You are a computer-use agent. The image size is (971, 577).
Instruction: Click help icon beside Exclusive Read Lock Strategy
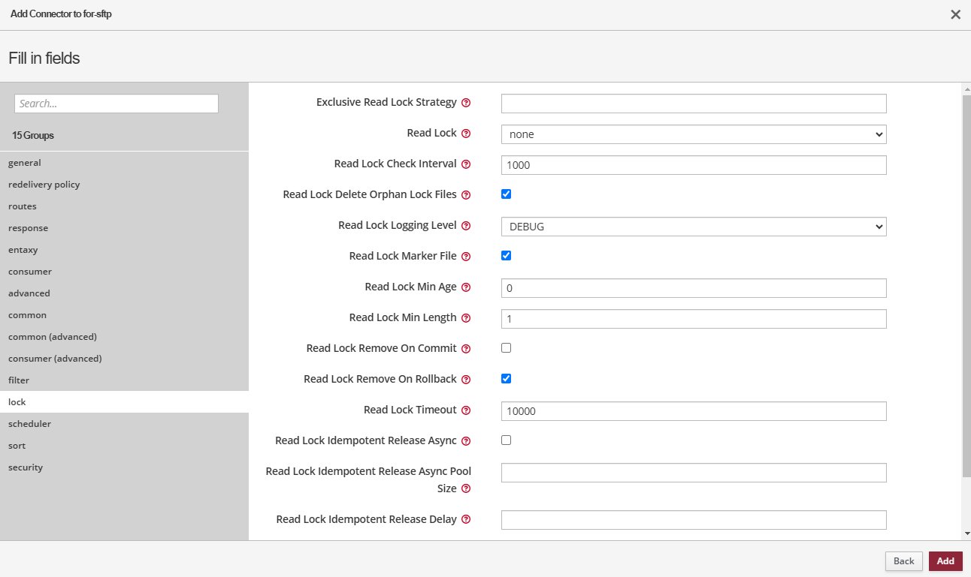[466, 103]
